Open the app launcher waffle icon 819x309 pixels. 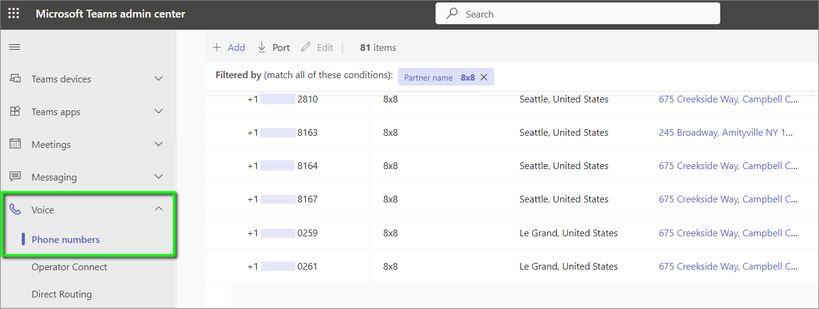13,14
